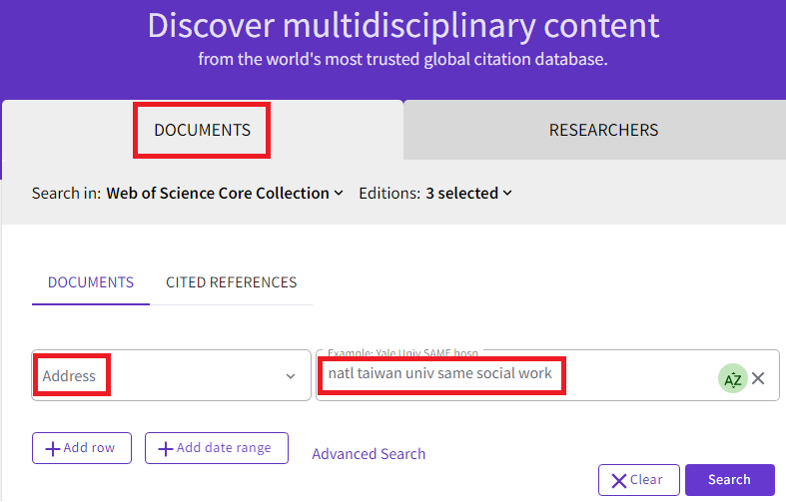The image size is (786, 502).
Task: Run the Search button
Action: tap(730, 480)
